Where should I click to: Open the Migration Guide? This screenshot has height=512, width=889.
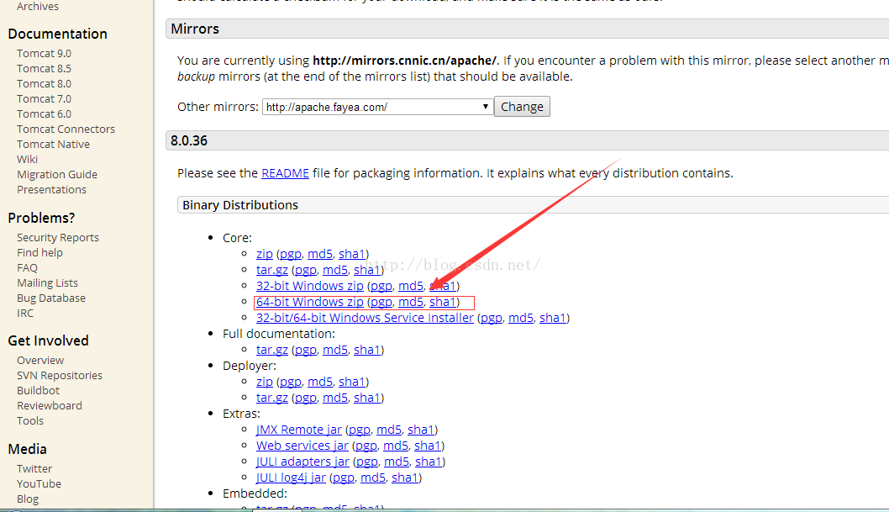click(x=56, y=174)
